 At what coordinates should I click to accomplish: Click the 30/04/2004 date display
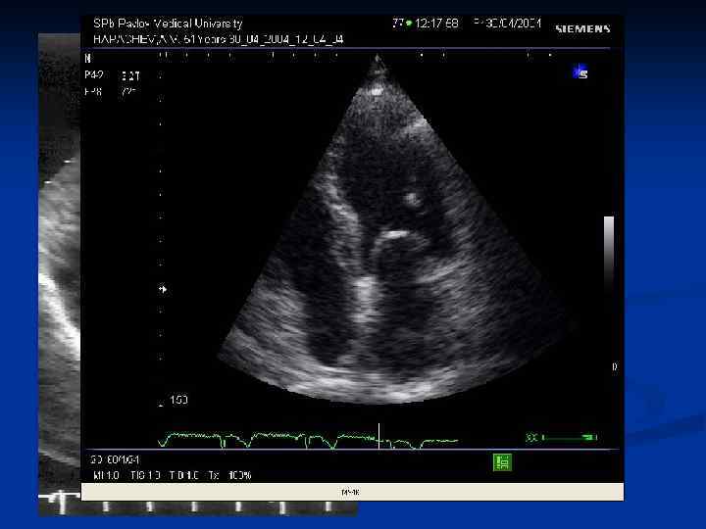pos(513,24)
